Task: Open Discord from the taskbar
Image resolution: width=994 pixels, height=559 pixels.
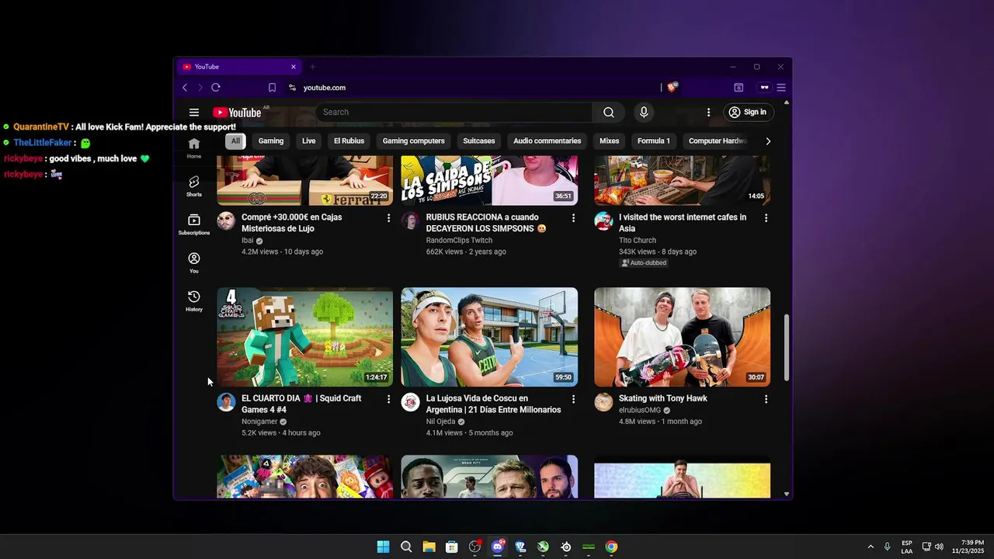Action: tap(498, 547)
